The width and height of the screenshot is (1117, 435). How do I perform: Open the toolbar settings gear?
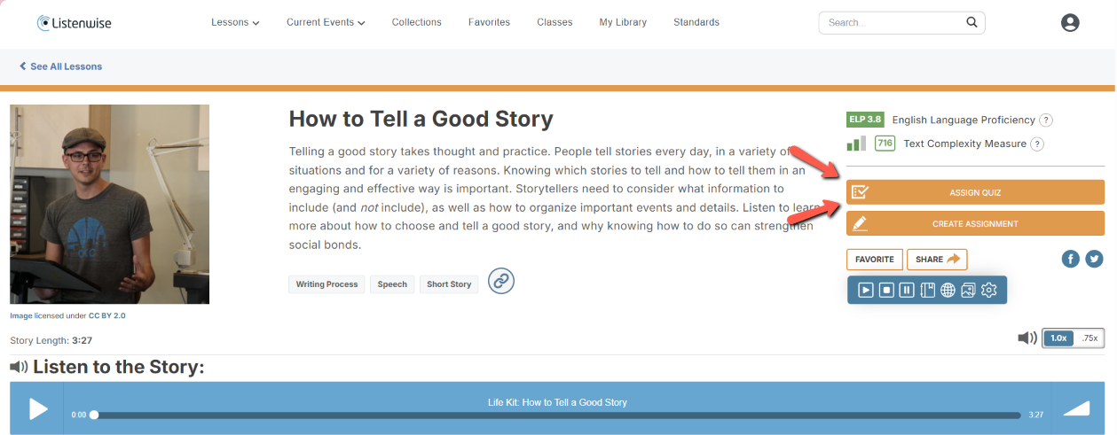click(x=989, y=290)
